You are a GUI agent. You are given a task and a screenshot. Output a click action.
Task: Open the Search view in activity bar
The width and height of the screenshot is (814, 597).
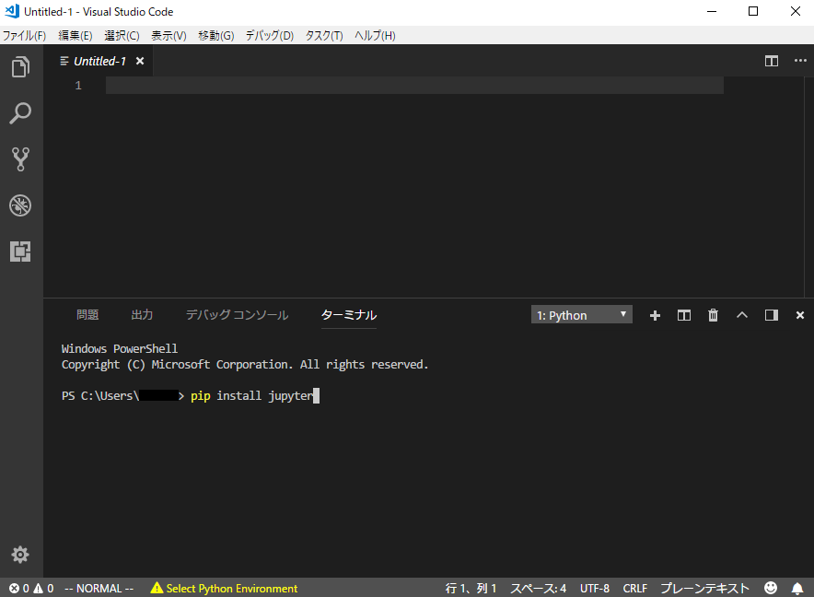(x=21, y=113)
